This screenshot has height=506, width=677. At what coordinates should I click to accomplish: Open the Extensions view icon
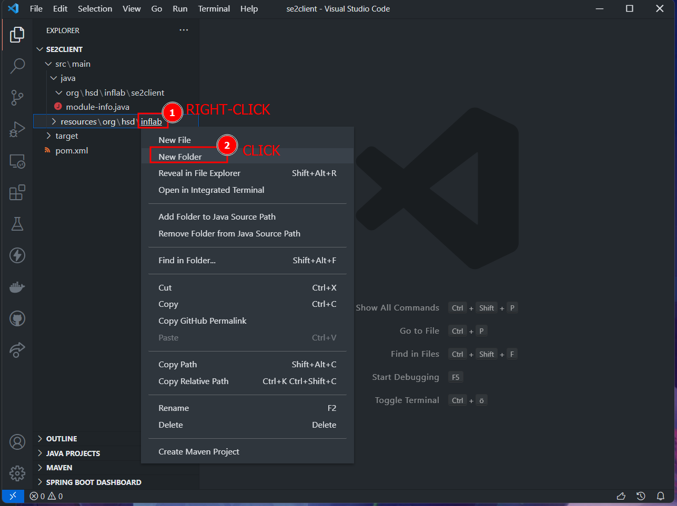17,192
